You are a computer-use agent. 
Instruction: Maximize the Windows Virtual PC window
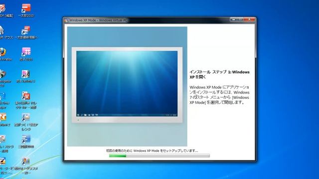(240, 19)
